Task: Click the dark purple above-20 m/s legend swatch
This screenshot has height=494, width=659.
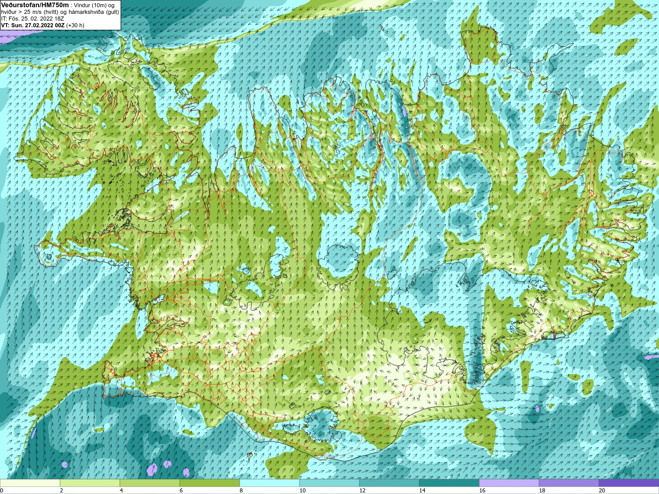Action: tap(628, 483)
